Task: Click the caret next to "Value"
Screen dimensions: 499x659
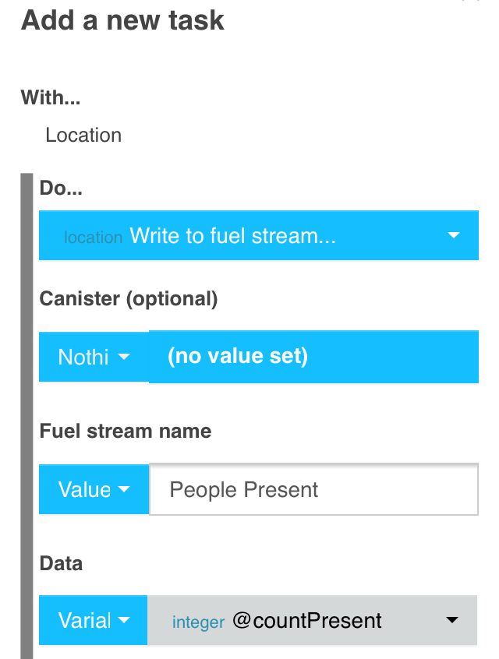Action: point(124,489)
